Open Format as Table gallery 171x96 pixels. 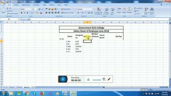[x=106, y=11]
